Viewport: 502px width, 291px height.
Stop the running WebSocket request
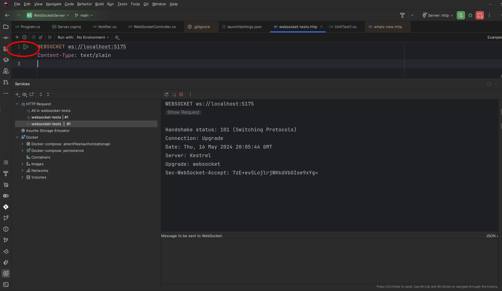pyautogui.click(x=181, y=94)
